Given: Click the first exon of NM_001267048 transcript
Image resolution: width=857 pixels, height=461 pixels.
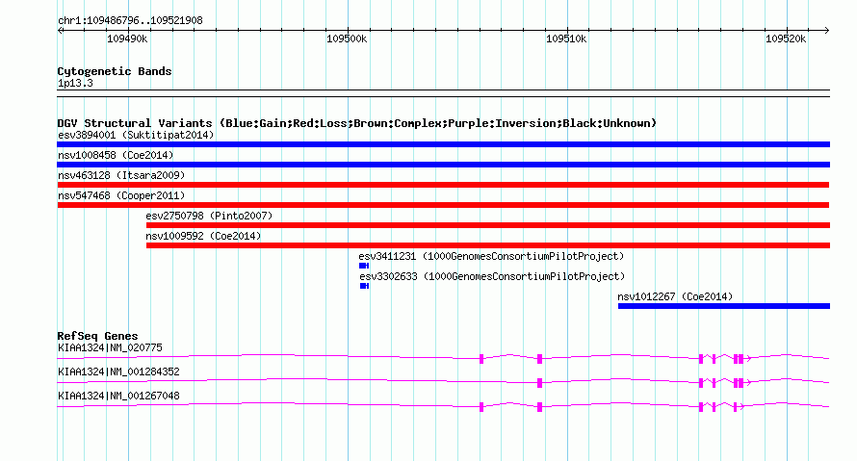Looking at the screenshot, I should (x=481, y=407).
